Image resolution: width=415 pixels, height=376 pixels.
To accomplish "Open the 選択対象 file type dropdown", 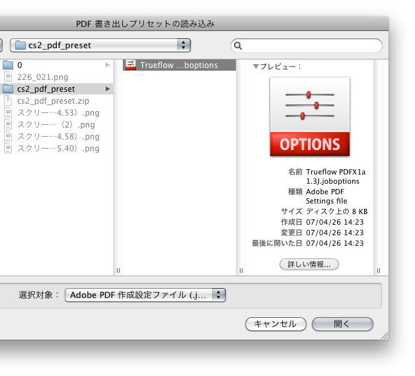I will pyautogui.click(x=145, y=295).
